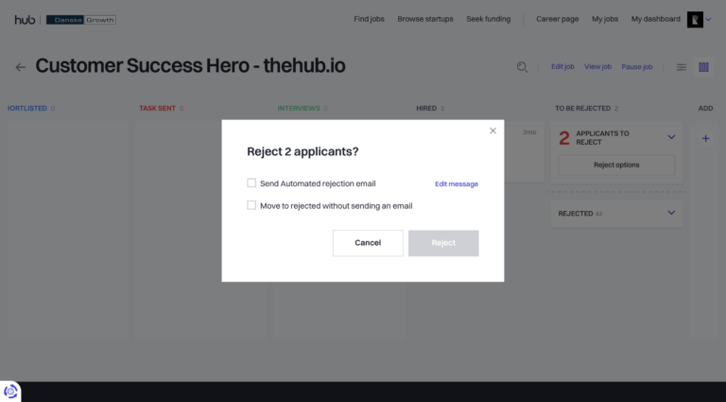Open Find jobs in the navigation
The height and width of the screenshot is (402, 726).
[x=369, y=19]
